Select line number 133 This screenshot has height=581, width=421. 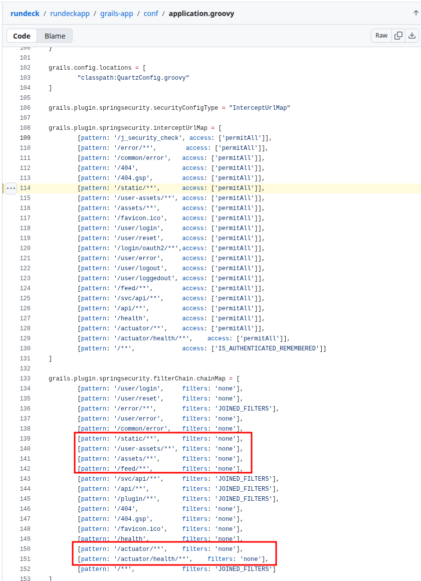(25, 378)
